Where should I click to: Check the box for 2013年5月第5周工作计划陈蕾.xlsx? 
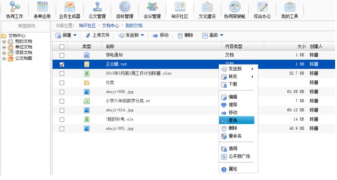(x=62, y=74)
